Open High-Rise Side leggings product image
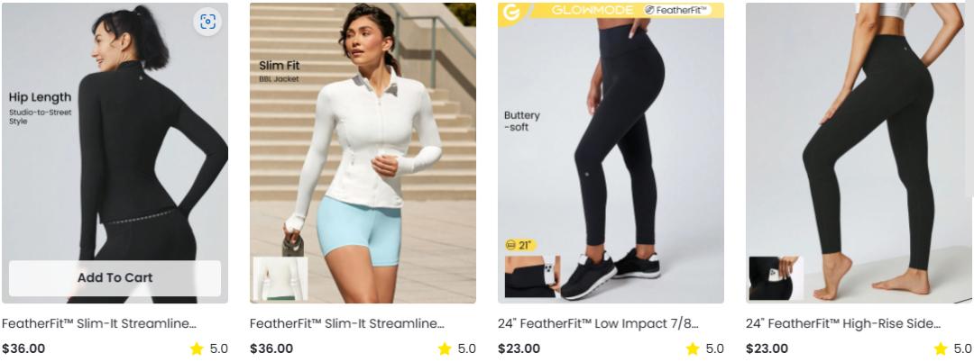Screen dimensions: 974x362 tap(859, 153)
